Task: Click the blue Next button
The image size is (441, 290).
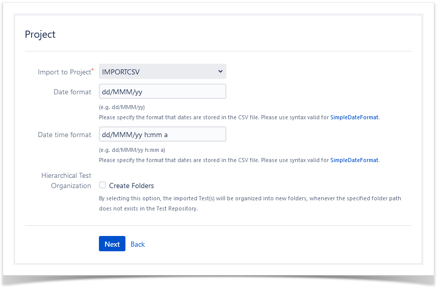Action: click(x=112, y=244)
